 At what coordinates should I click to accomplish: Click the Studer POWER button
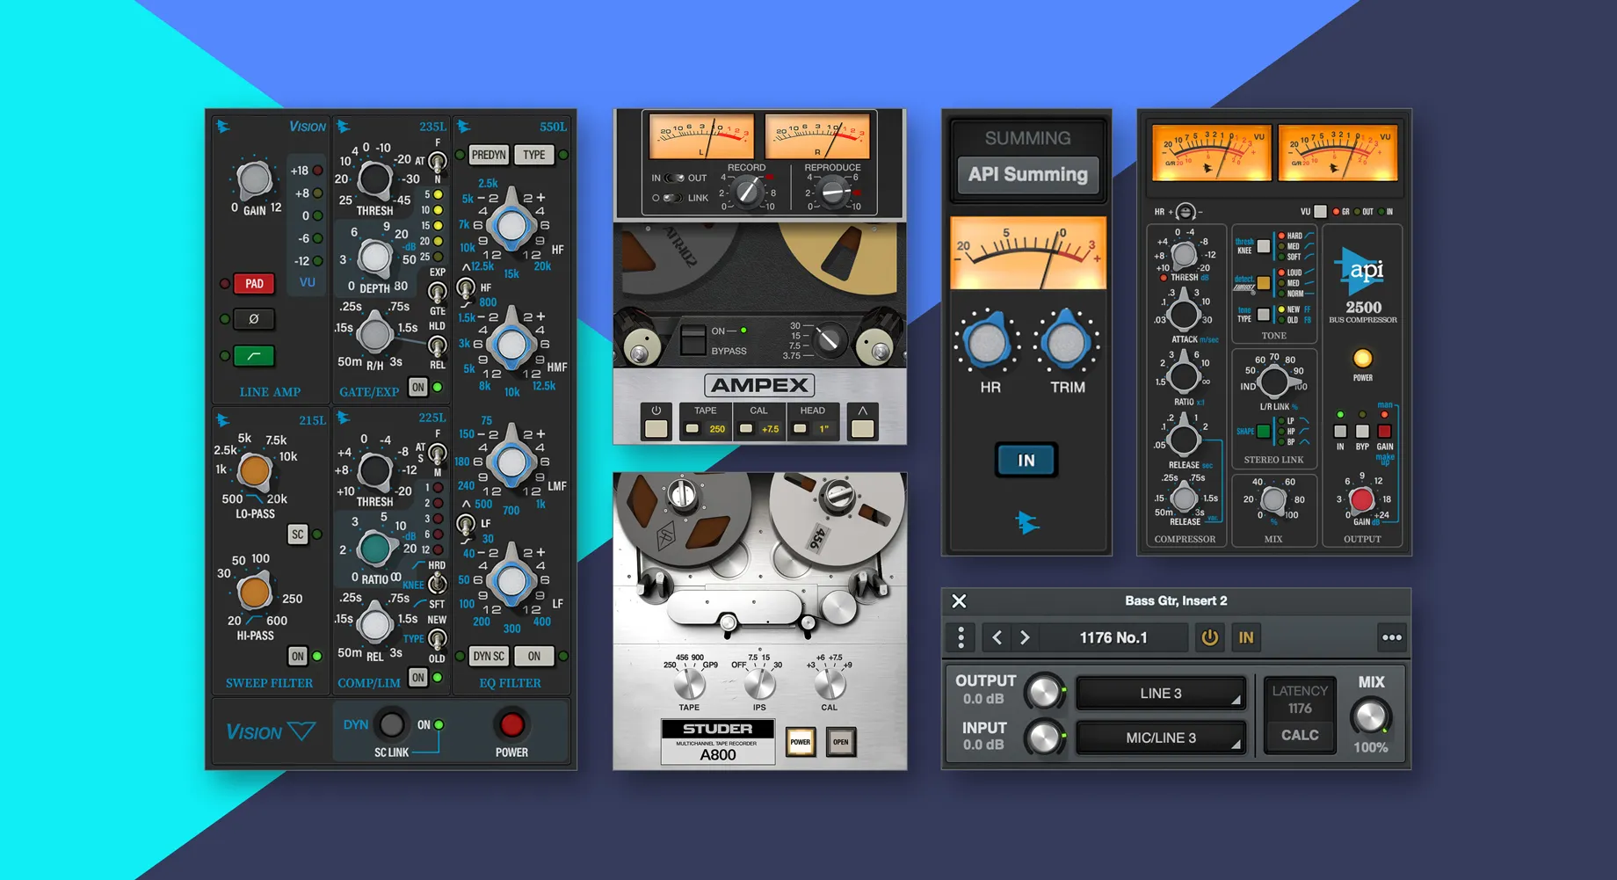[800, 742]
